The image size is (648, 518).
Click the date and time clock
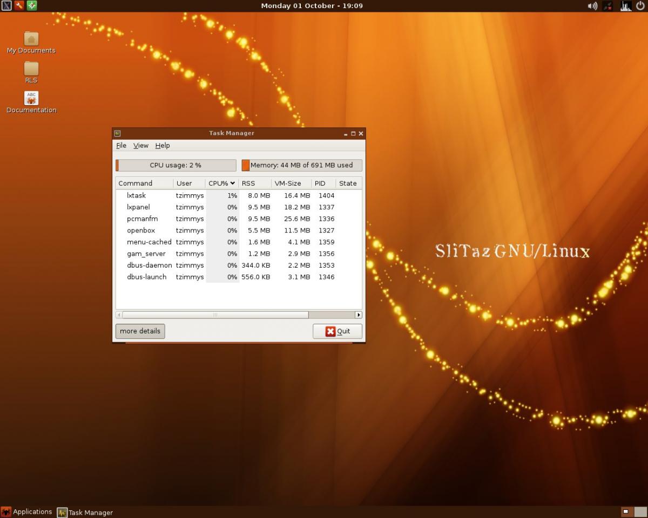(312, 6)
